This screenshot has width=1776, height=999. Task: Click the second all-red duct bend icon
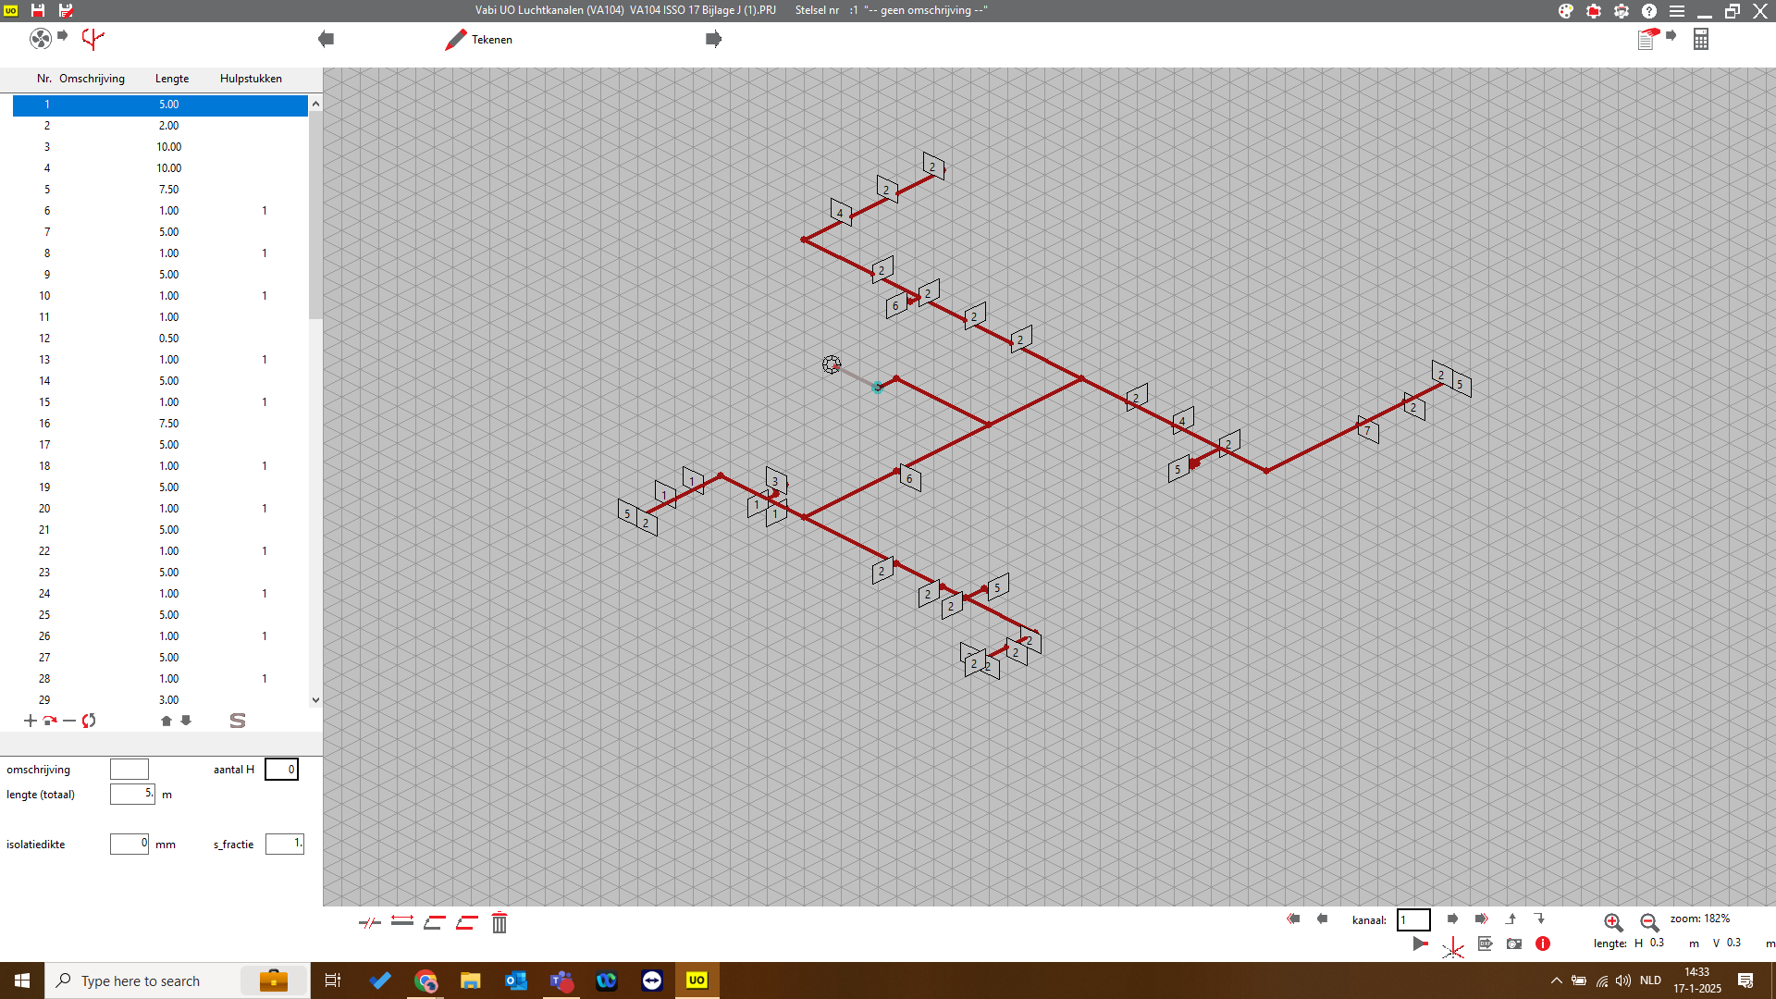(x=467, y=922)
